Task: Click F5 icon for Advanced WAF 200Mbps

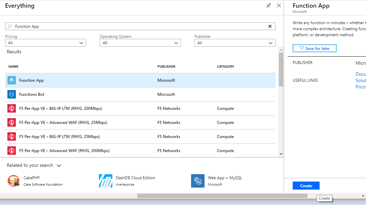Action: coord(12,151)
